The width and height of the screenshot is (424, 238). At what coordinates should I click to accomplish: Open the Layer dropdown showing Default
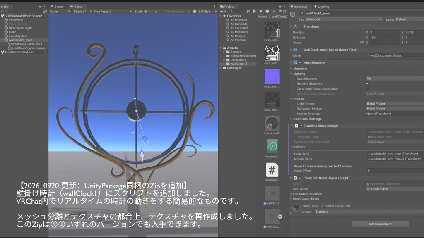[x=410, y=19]
